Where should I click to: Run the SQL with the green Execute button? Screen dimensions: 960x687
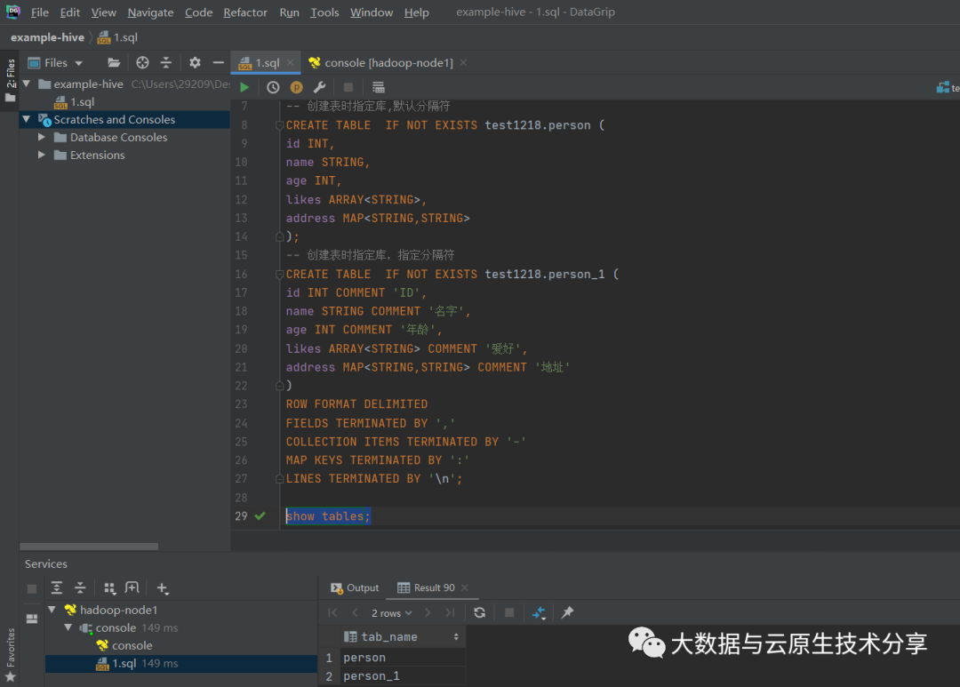(x=244, y=87)
